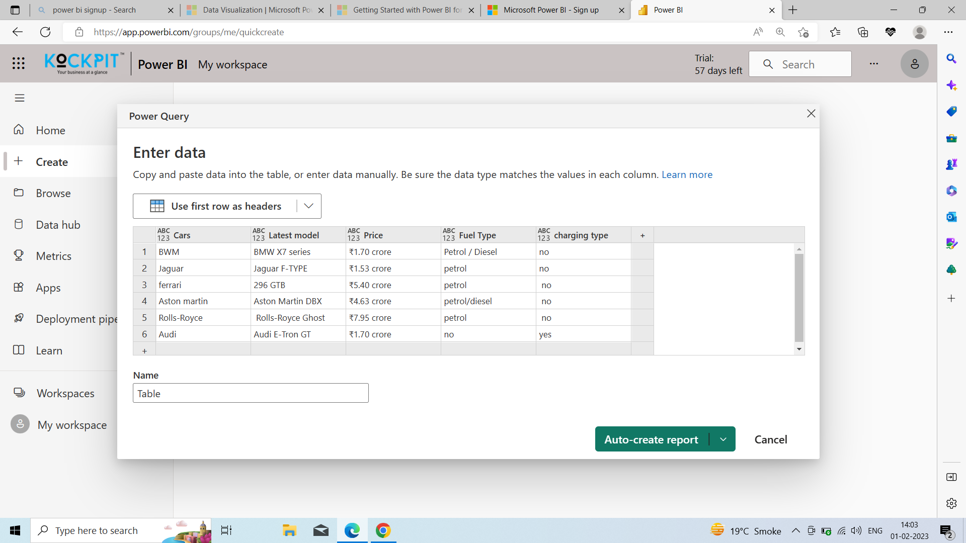Expand the Auto-create report dropdown arrow
The height and width of the screenshot is (543, 966).
point(723,439)
